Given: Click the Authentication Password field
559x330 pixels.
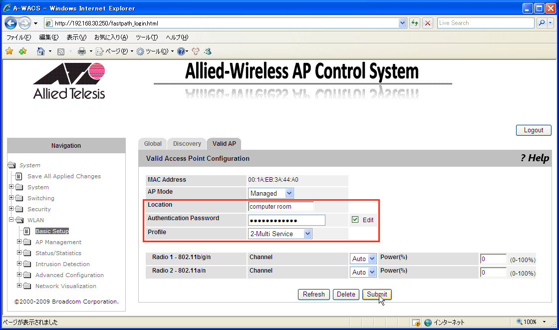Looking at the screenshot, I should tap(286, 220).
